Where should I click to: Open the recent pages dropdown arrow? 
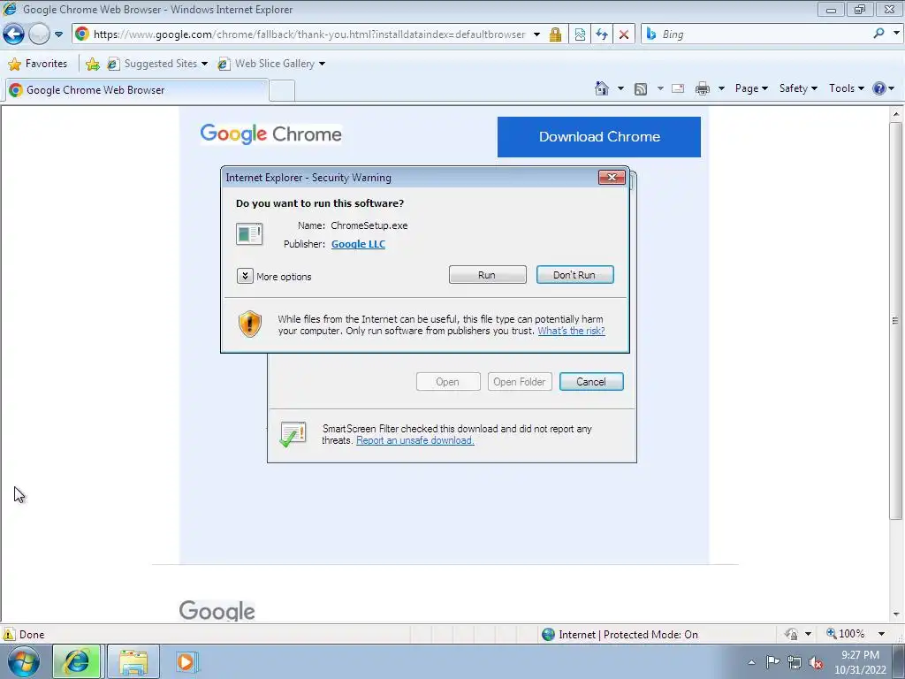(x=58, y=34)
